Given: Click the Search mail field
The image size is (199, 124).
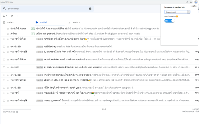Looking at the screenshot, I should [47, 9].
